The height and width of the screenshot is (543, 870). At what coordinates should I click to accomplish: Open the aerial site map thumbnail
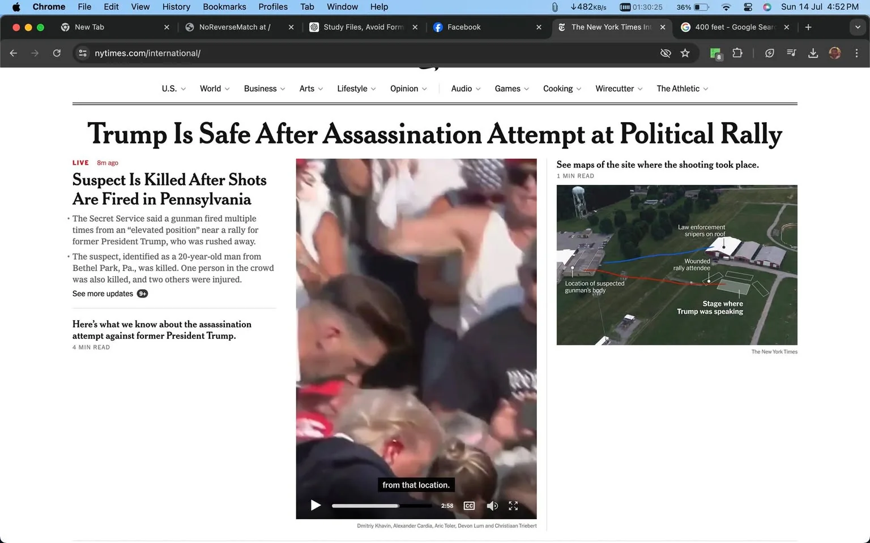point(677,265)
